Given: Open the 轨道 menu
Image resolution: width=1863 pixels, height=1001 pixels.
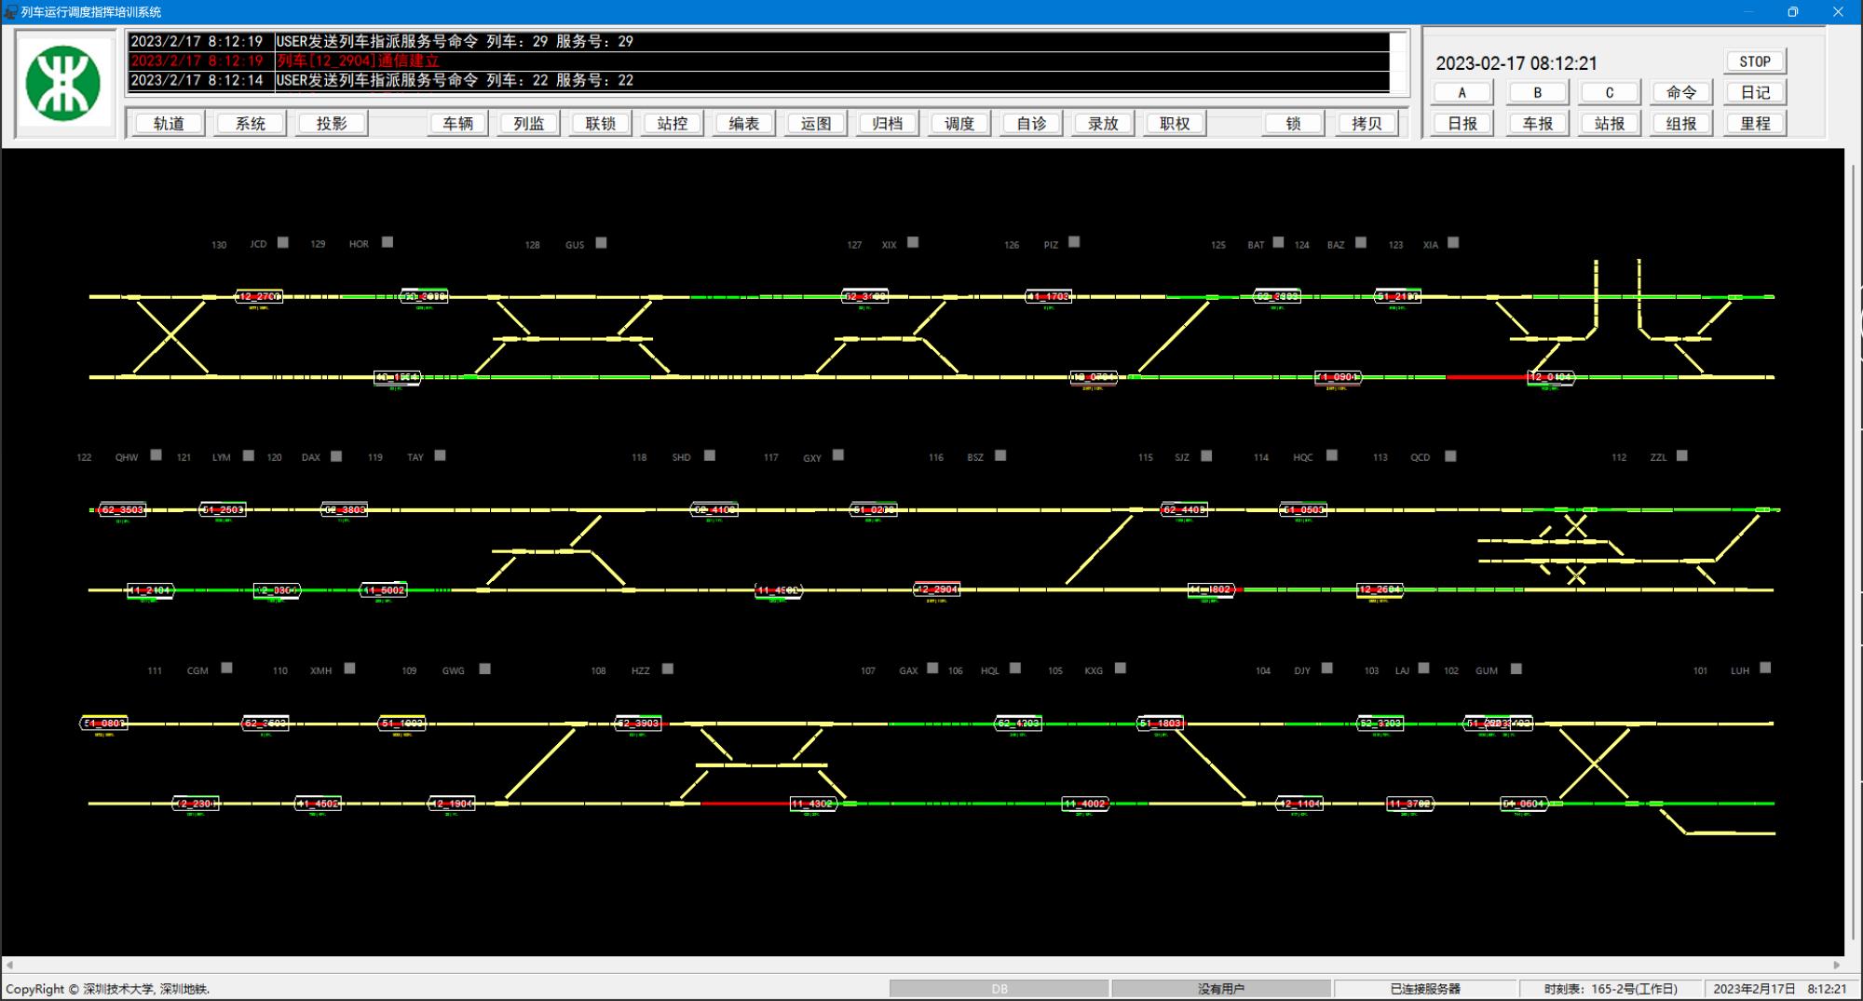Looking at the screenshot, I should point(169,124).
